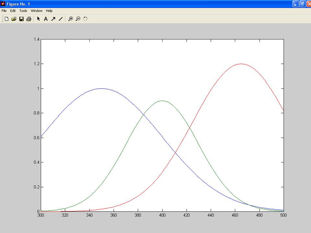Click the Figure No. 1 window title text
Screen dimensions: 311x233
pos(18,4)
